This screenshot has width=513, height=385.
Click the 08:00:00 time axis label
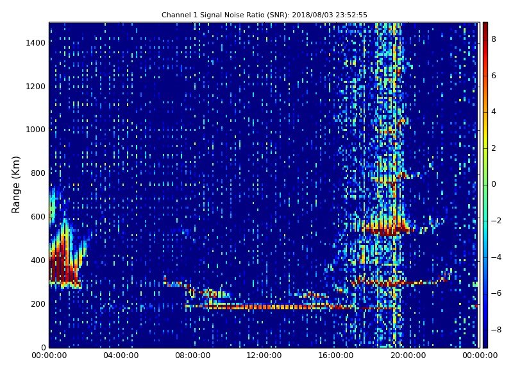(193, 355)
